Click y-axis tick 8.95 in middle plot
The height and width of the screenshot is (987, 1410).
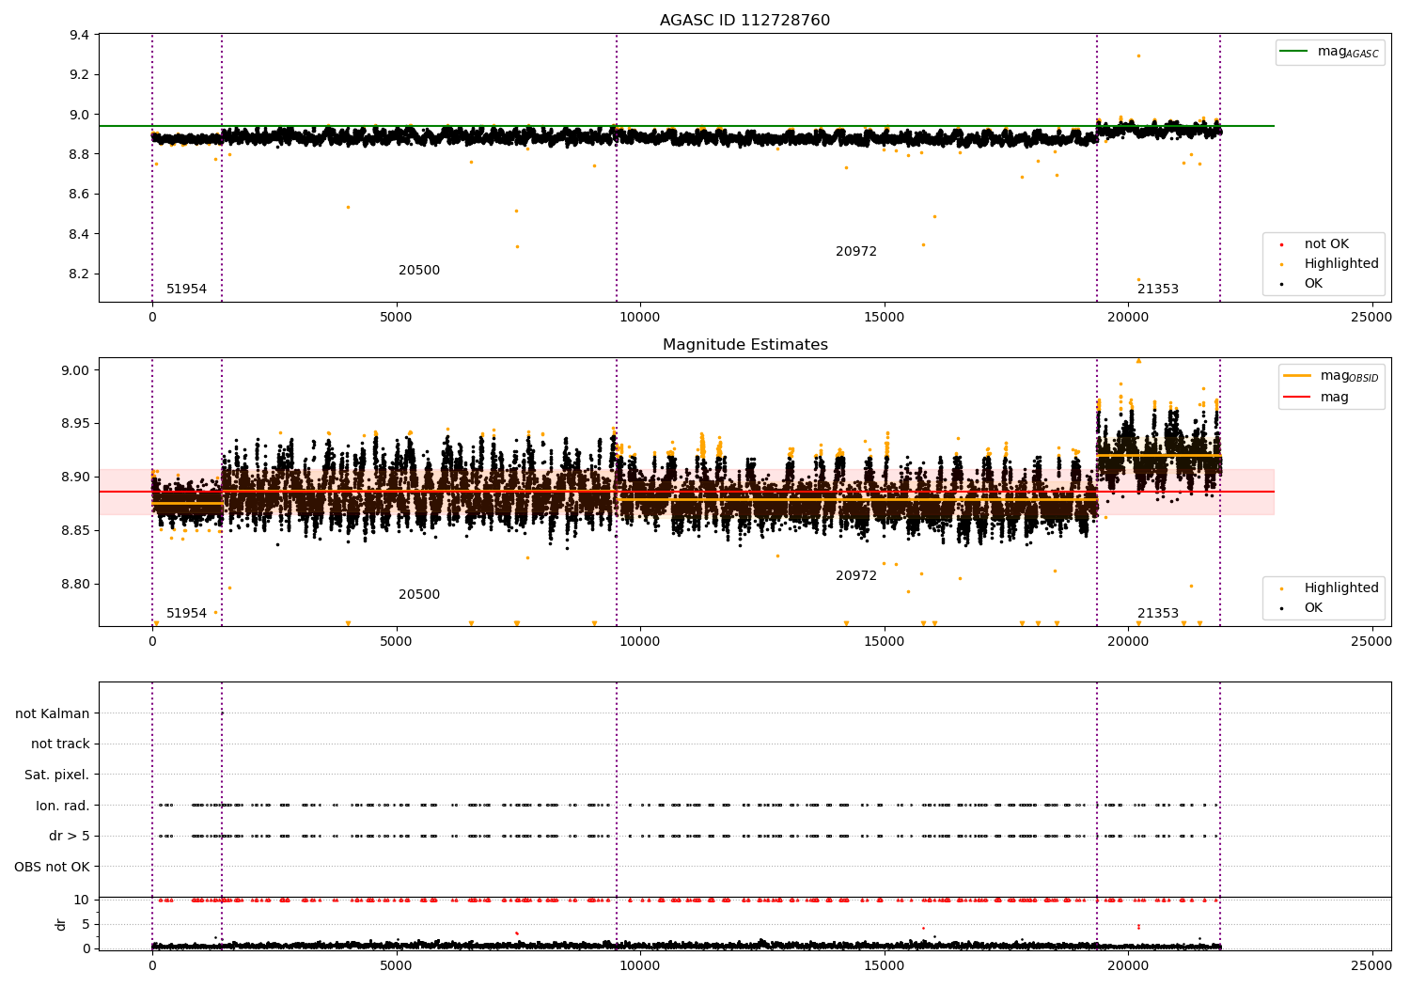coord(75,424)
